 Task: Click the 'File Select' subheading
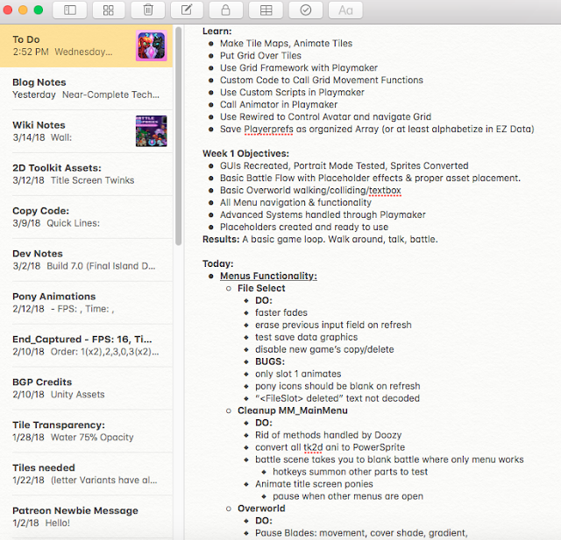pyautogui.click(x=261, y=288)
